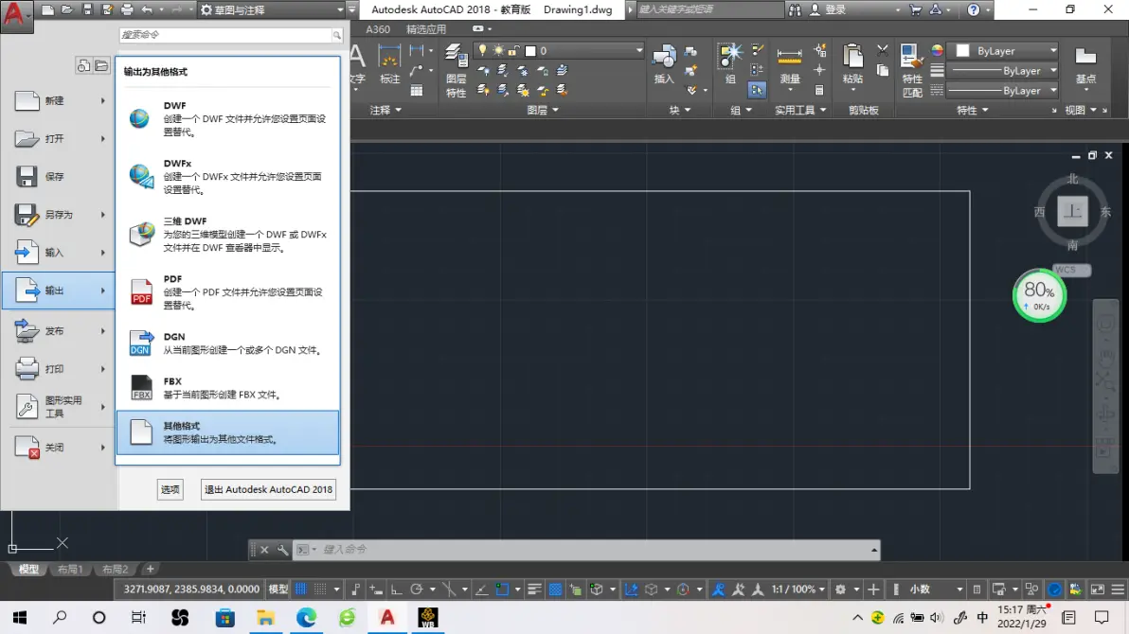
Task: Expand the 关闭 submenu
Action: click(x=59, y=447)
